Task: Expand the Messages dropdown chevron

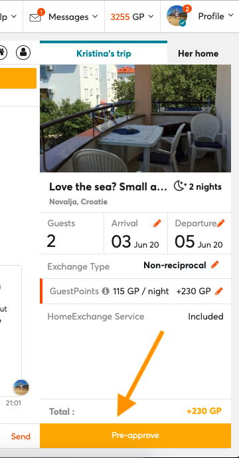Action: coord(95,17)
